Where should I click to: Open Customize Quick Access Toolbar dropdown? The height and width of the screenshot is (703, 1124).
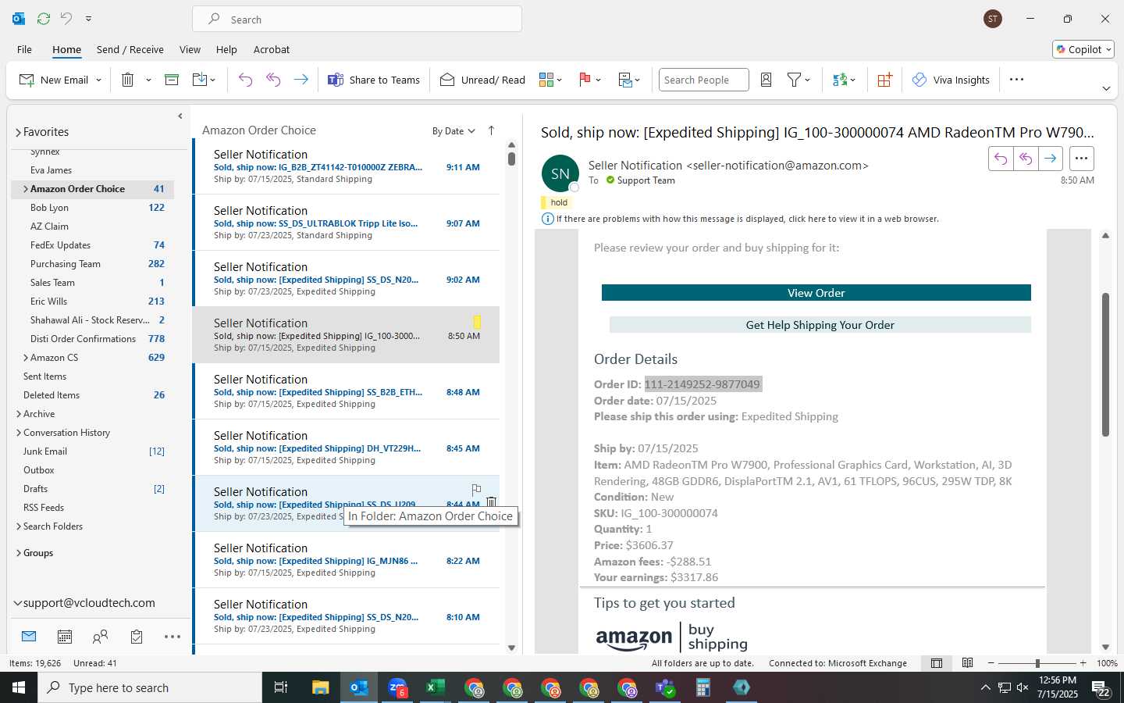[88, 18]
